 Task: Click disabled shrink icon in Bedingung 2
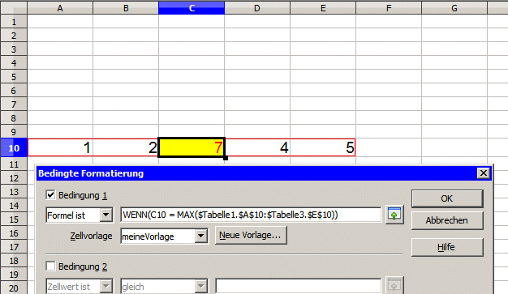click(394, 286)
